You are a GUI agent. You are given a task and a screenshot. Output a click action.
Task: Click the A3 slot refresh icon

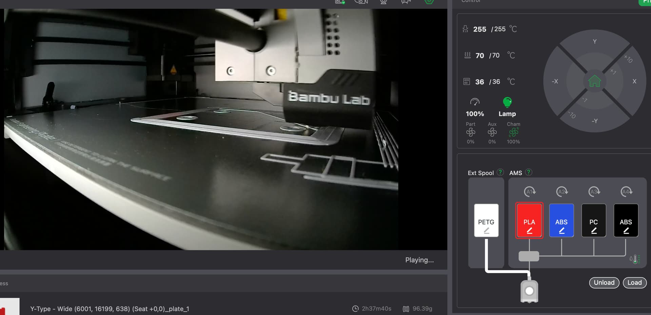tap(594, 192)
